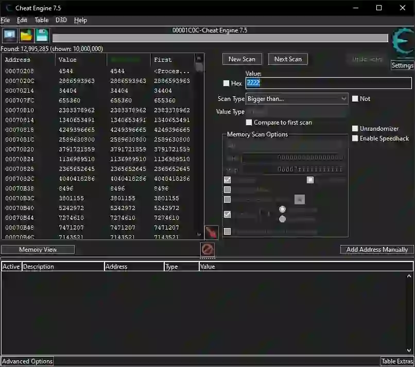The width and height of the screenshot is (415, 367).
Task: Open the File menu
Action: pos(5,20)
